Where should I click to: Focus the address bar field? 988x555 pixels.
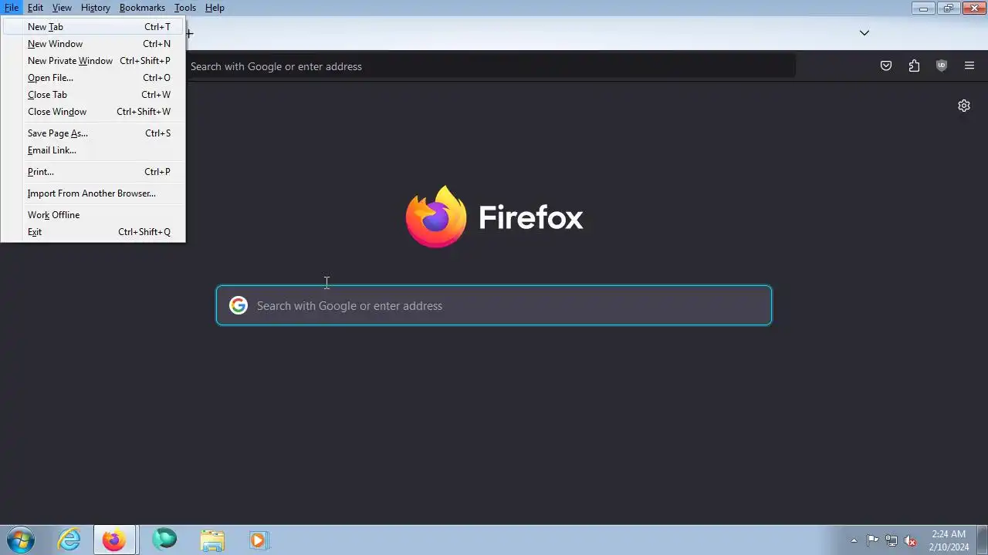pyautogui.click(x=491, y=66)
